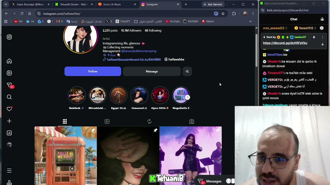Open your profile from sidebar avatar
Image resolution: width=330 pixels, height=185 pixels.
tap(9, 145)
